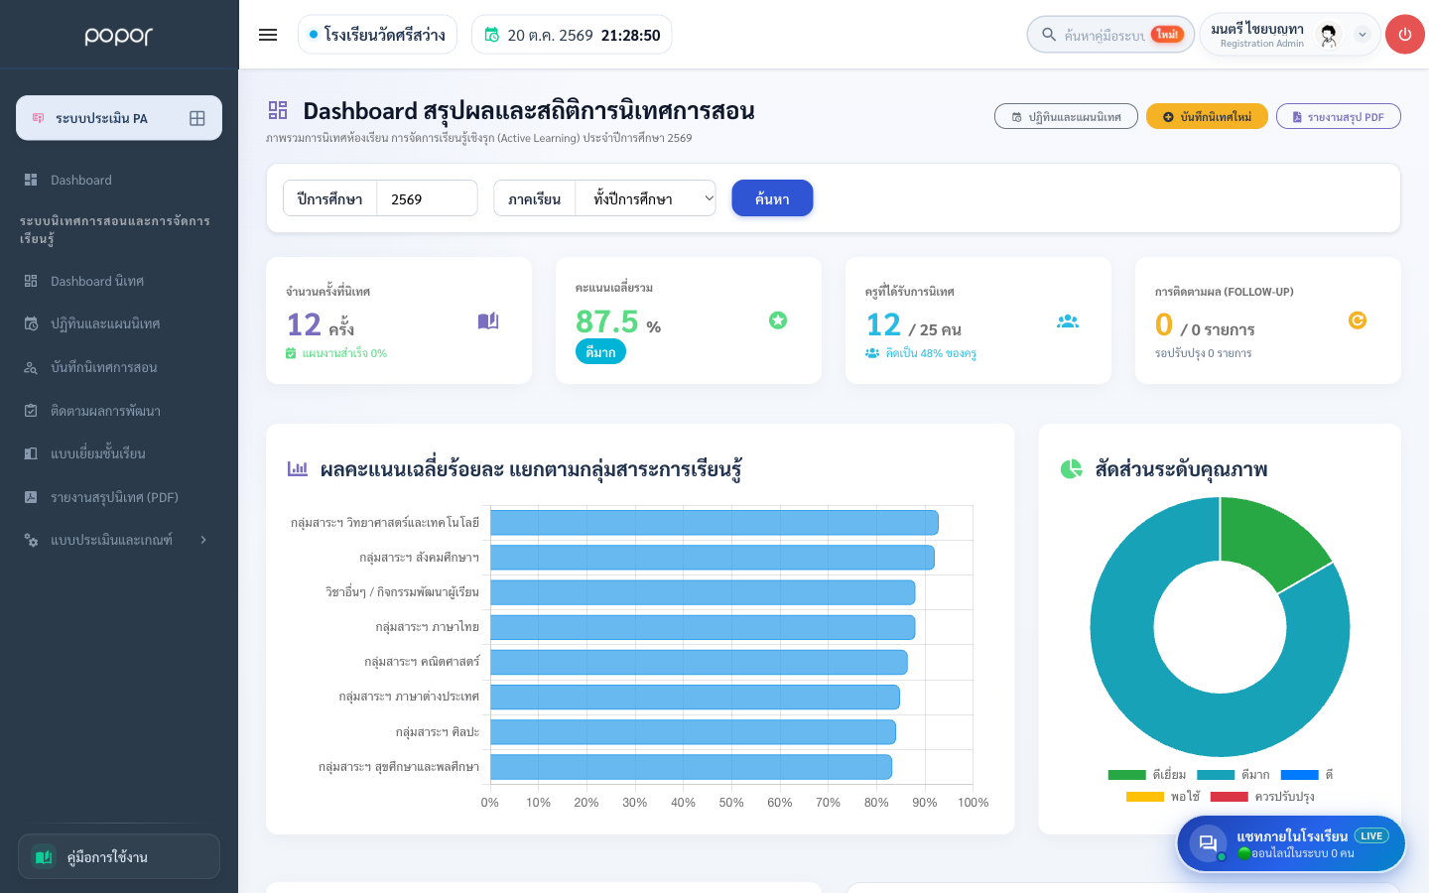Screen dimensions: 1429x893
Task: Click the ดีเยี่ยม green legend swatch
Action: coord(1126,775)
